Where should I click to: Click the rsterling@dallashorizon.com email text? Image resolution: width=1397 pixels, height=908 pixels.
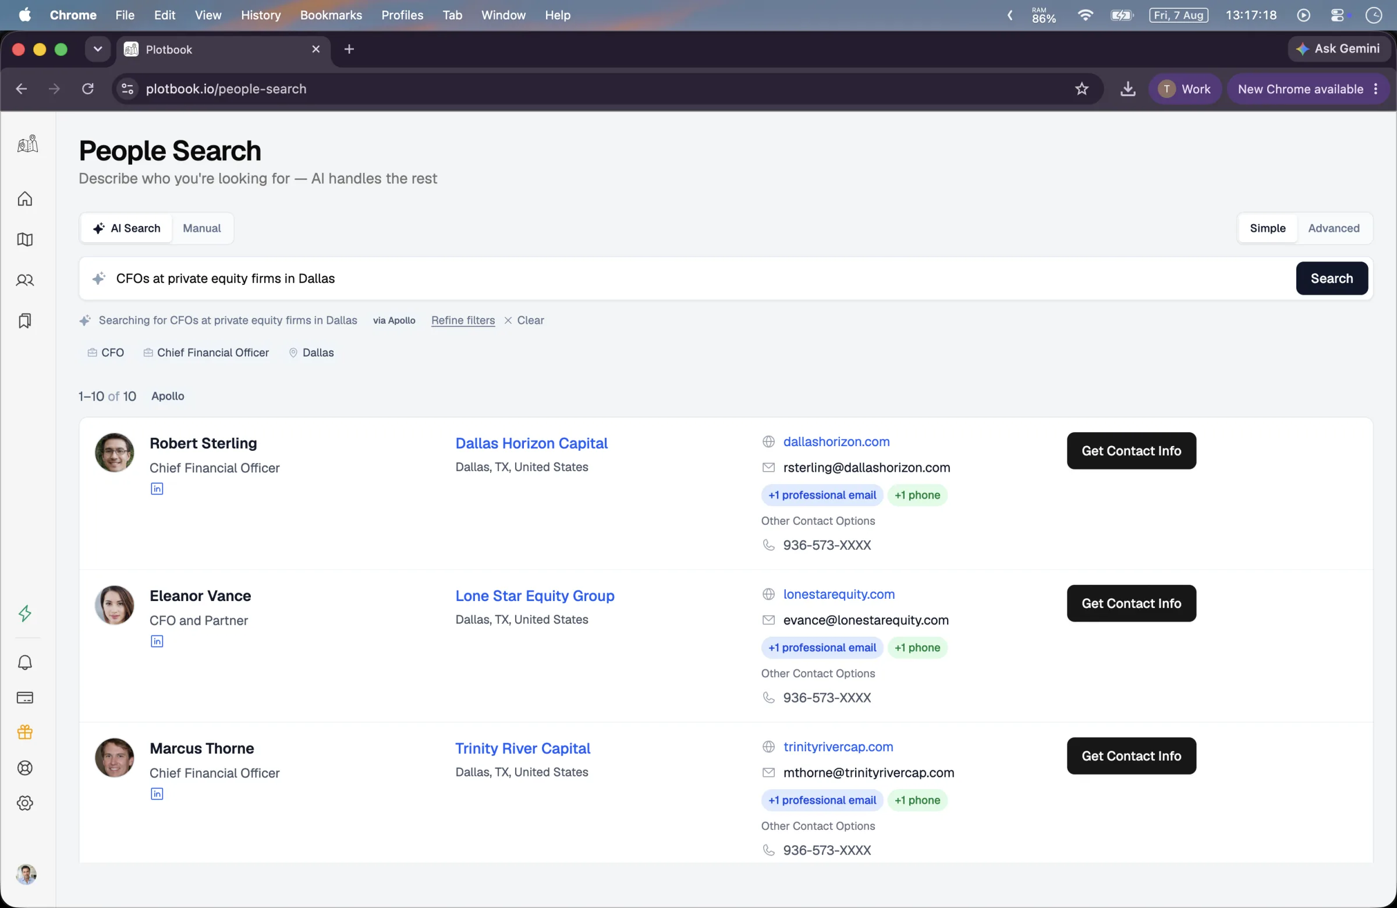point(866,468)
